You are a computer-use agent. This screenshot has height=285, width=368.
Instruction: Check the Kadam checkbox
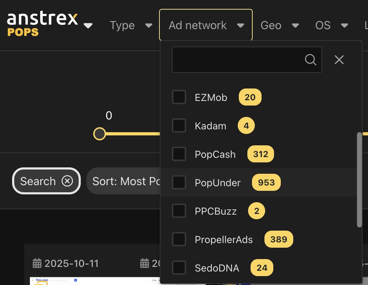click(179, 125)
